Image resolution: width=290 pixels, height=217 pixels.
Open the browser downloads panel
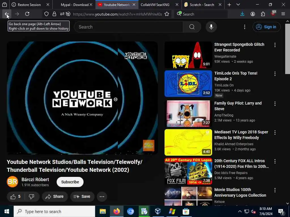(x=242, y=14)
